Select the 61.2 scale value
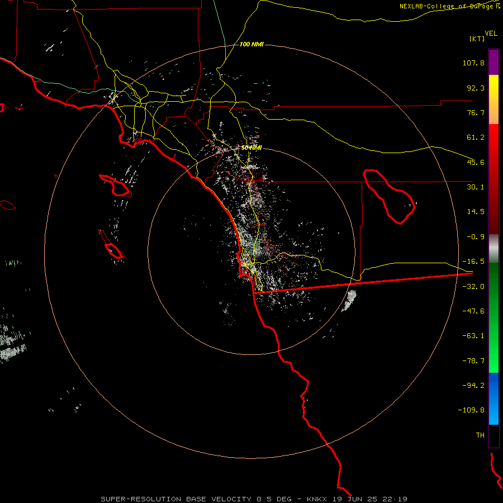This screenshot has width=503, height=503. (x=476, y=137)
